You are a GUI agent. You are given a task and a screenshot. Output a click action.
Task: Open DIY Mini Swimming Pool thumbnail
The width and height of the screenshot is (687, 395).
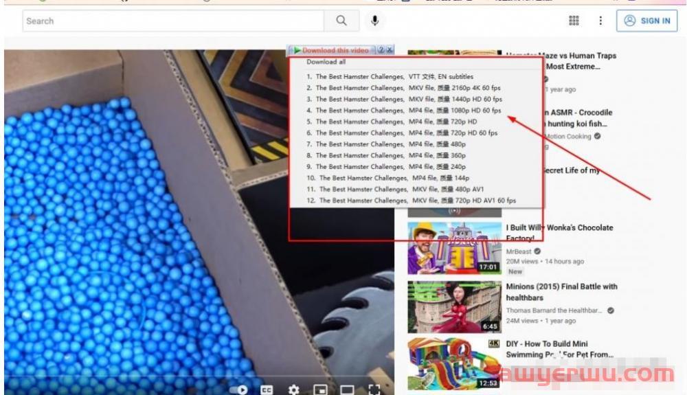[x=454, y=363]
